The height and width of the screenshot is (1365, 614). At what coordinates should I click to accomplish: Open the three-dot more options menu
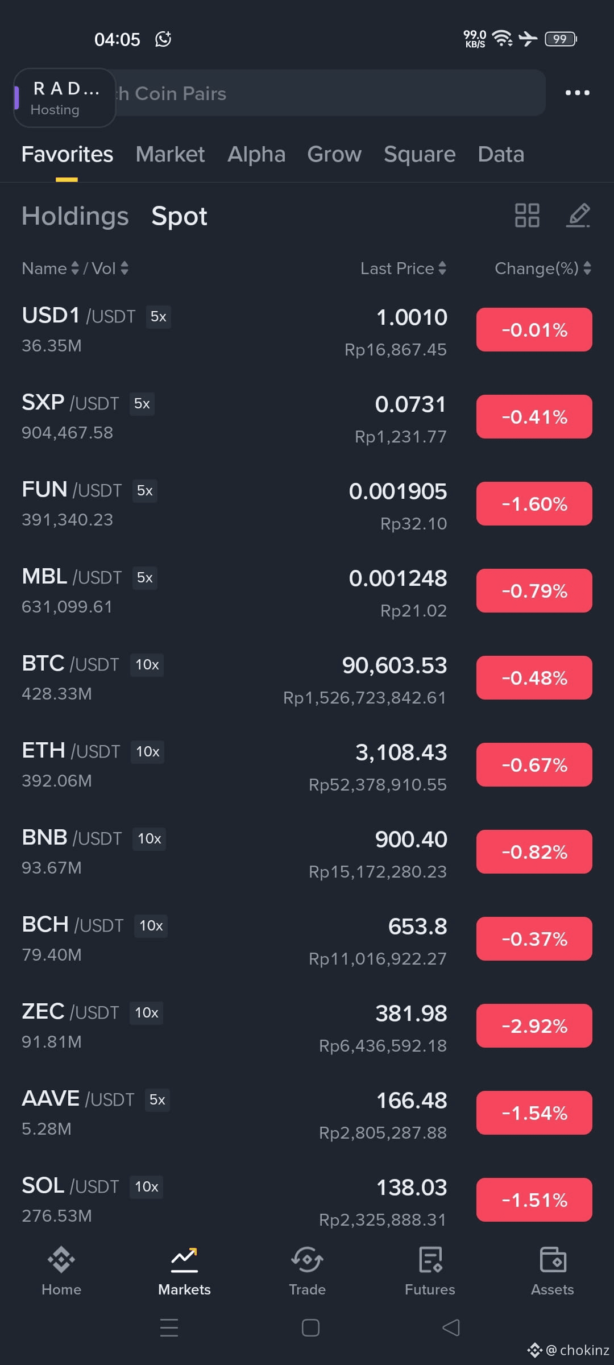[577, 93]
